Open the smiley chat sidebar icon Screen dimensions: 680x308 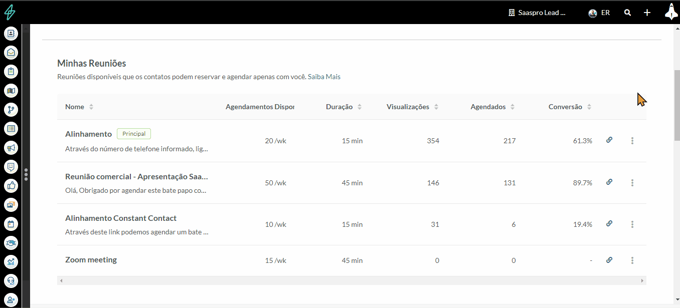(11, 166)
